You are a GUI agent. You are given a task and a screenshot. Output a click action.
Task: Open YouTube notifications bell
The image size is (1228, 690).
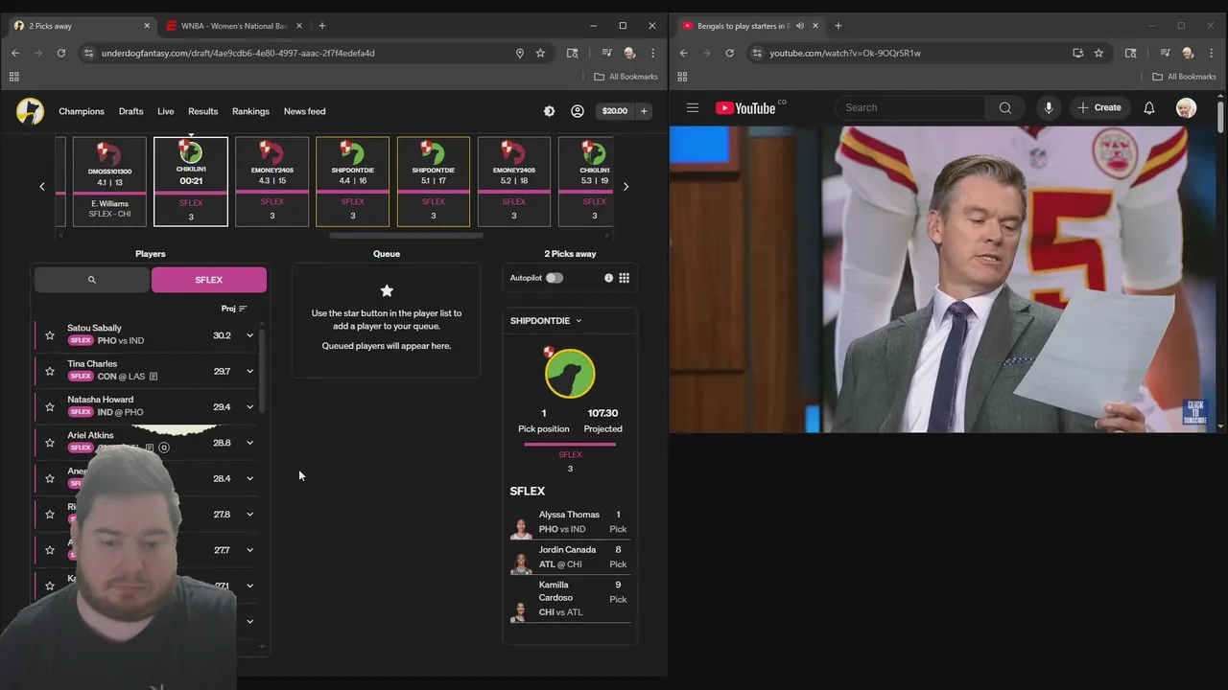click(x=1149, y=108)
